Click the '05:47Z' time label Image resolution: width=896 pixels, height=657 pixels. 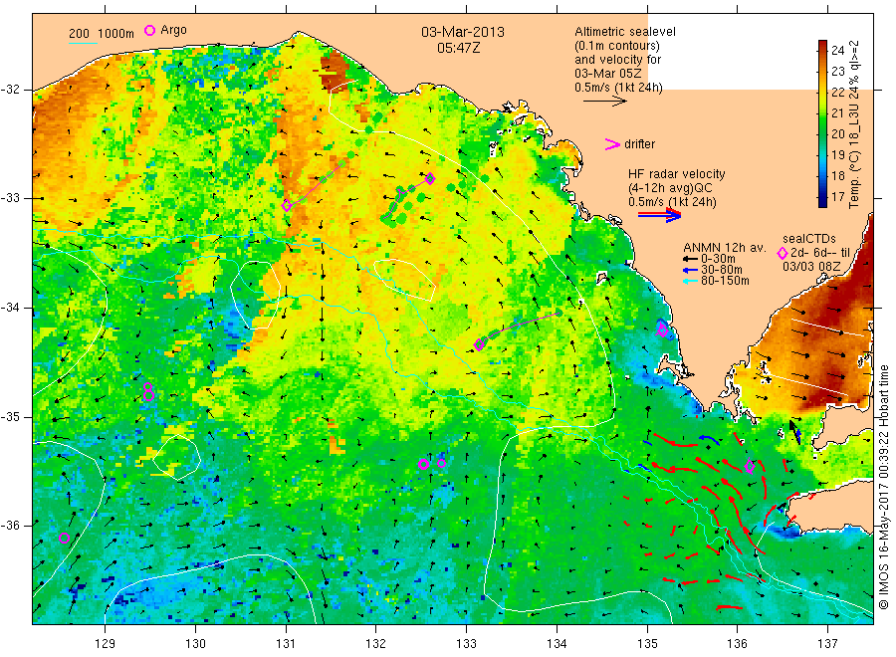click(459, 48)
